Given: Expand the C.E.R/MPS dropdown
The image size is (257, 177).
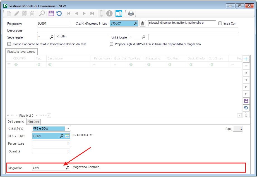Looking at the screenshot, I should (68, 129).
